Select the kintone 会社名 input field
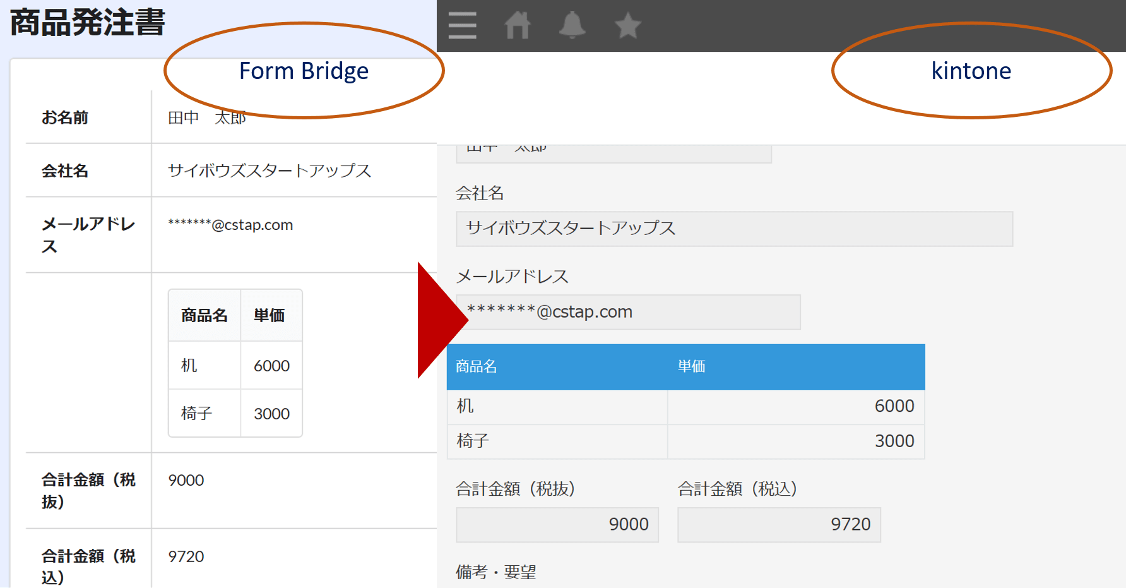 pos(734,229)
